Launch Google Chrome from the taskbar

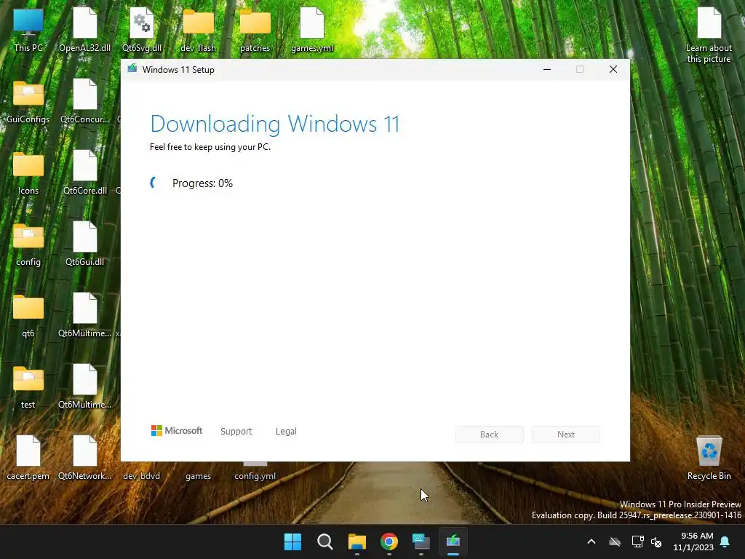tap(389, 542)
